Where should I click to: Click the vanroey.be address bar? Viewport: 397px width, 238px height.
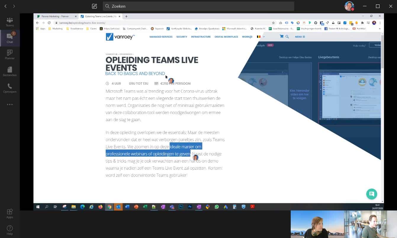pyautogui.click(x=163, y=23)
